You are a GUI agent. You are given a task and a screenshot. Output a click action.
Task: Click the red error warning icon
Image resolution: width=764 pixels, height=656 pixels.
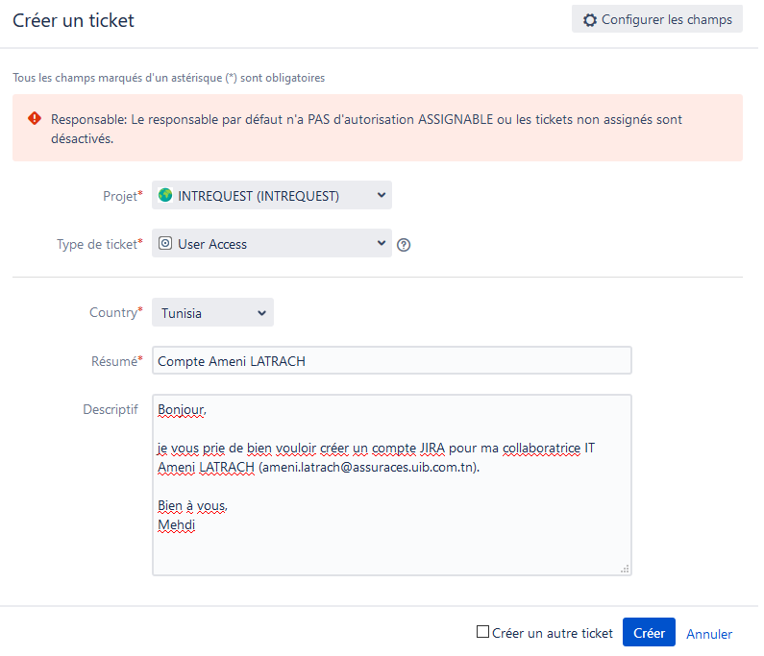click(x=35, y=118)
